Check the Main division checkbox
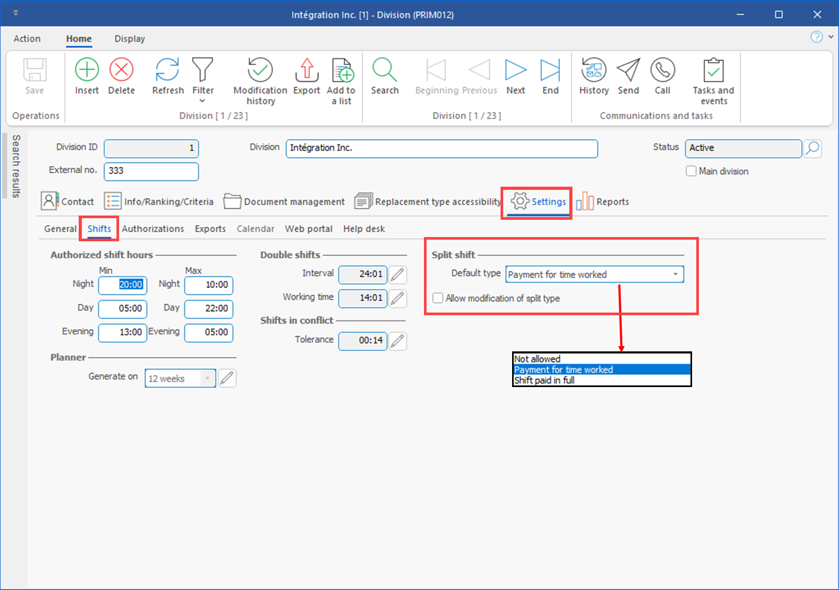 point(691,171)
